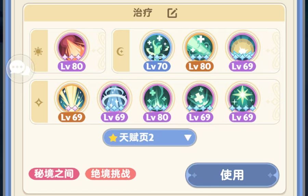The width and height of the screenshot is (308, 196).
Task: Expand dropdown using the white triangle arrow
Action: (x=188, y=138)
